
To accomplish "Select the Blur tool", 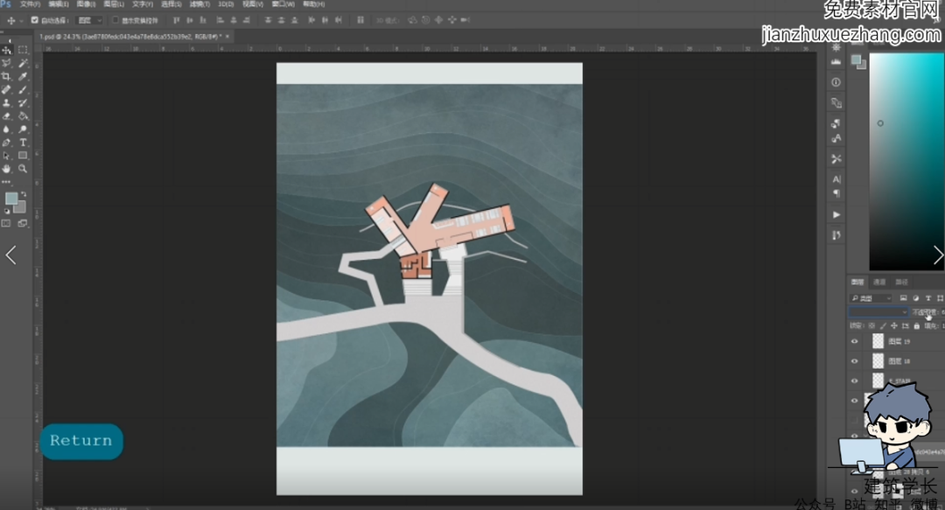I will pos(7,129).
